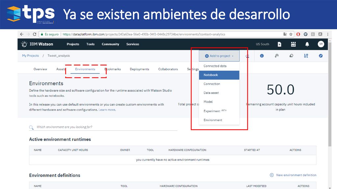Click the translate page icon in address bar
Viewport: 337px width, 189px height.
(285, 34)
